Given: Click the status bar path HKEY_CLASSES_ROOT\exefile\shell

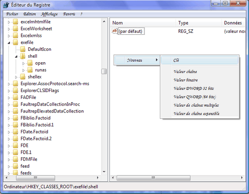Looking at the screenshot, I should 63,187.
